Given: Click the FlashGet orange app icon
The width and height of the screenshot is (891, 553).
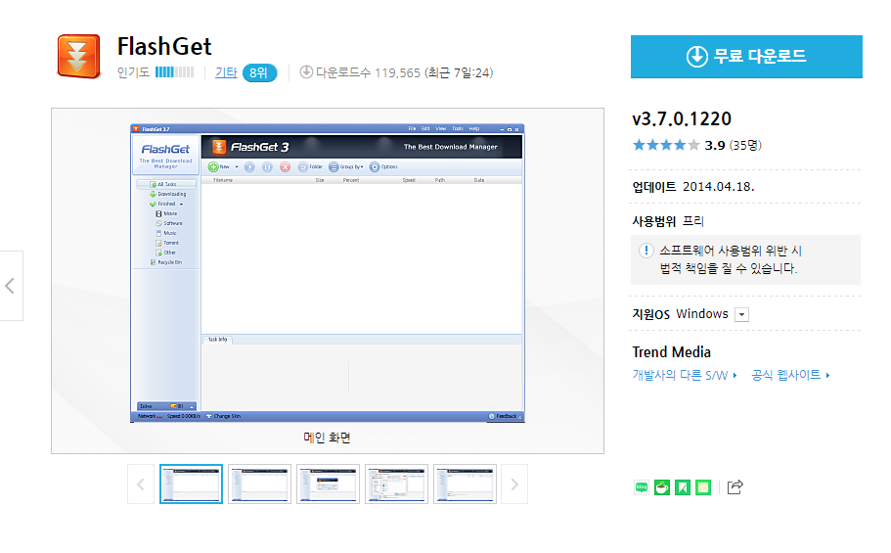Looking at the screenshot, I should (x=78, y=57).
